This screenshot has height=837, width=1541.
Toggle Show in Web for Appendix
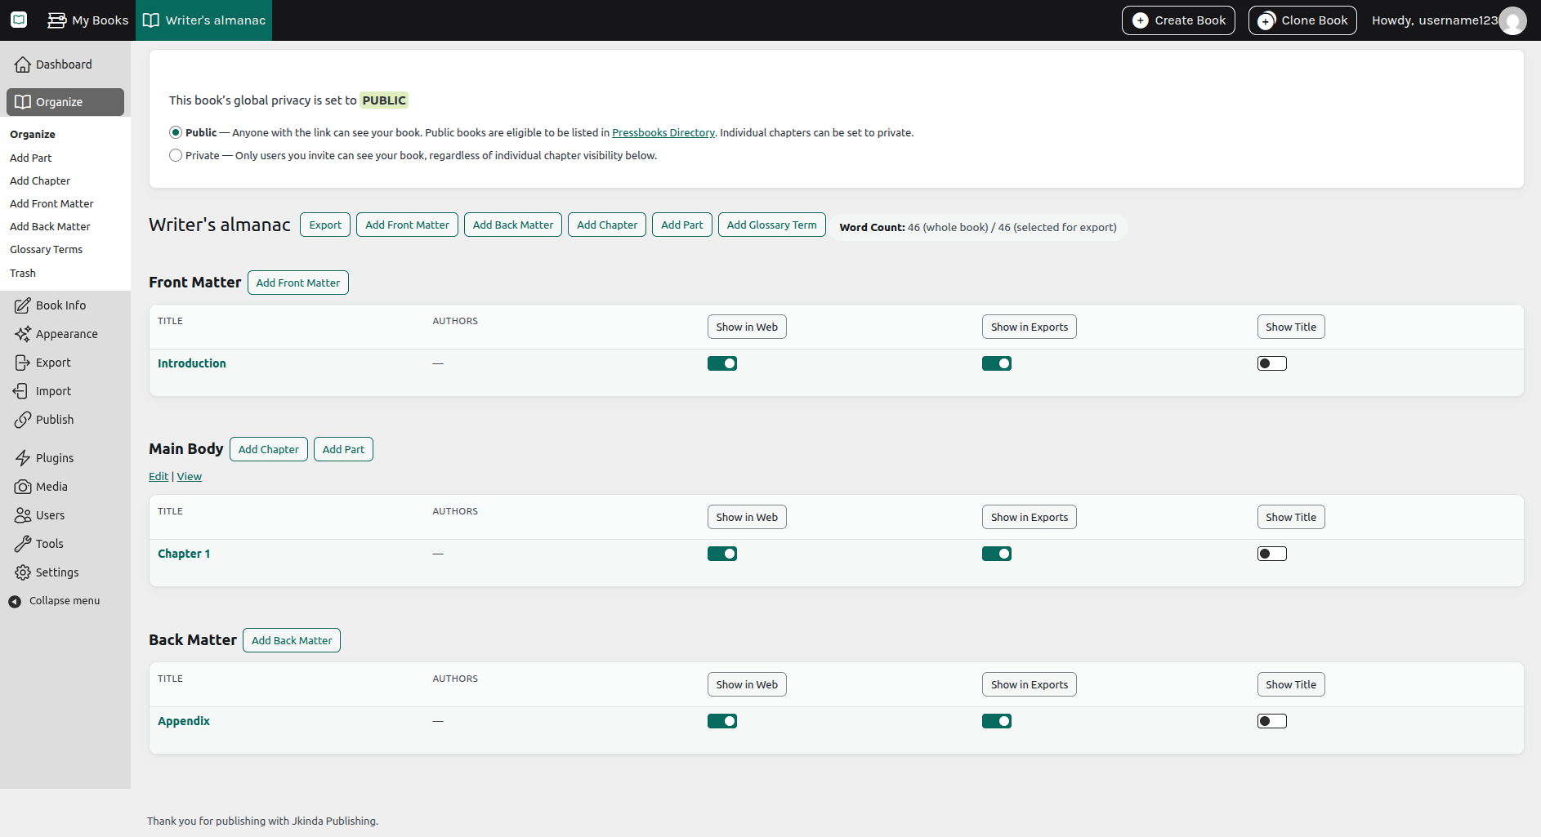click(x=722, y=721)
